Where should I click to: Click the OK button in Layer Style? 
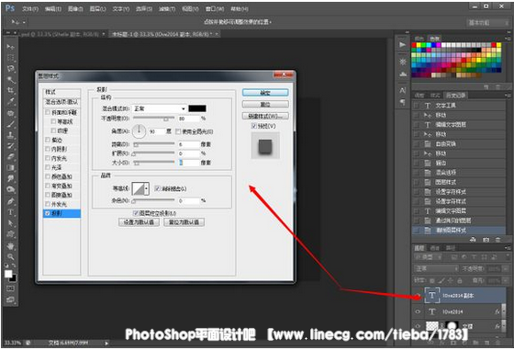point(265,93)
